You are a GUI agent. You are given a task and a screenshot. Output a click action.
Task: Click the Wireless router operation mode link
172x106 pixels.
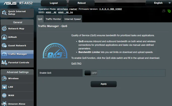pos(67,9)
